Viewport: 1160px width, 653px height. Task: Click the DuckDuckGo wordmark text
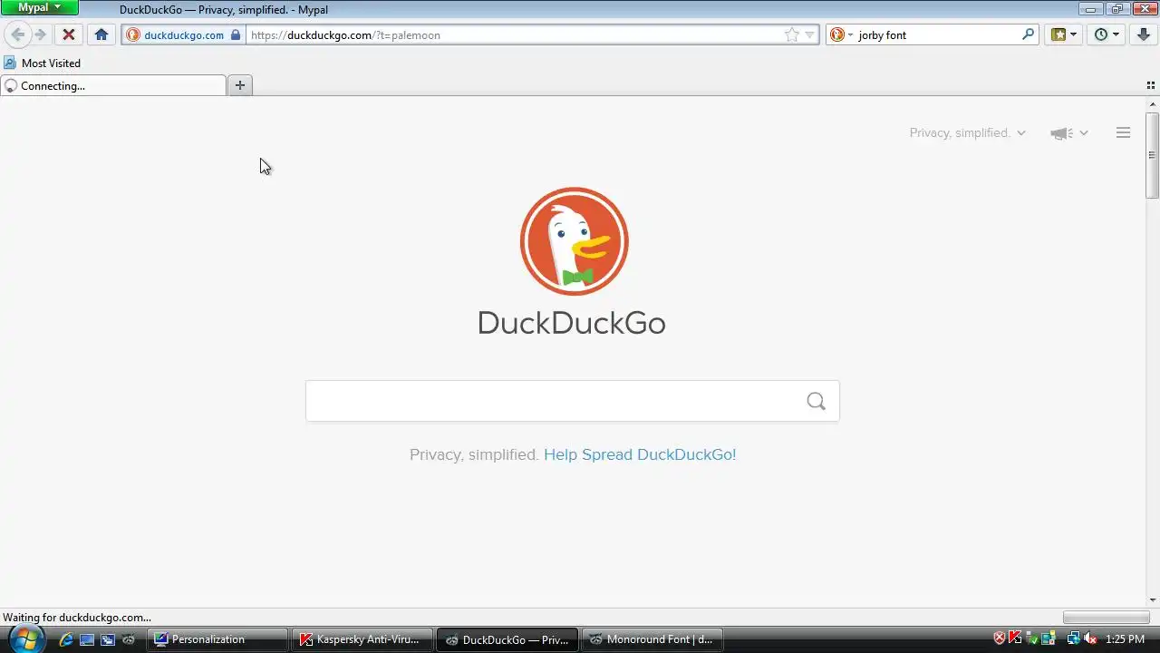(x=572, y=323)
